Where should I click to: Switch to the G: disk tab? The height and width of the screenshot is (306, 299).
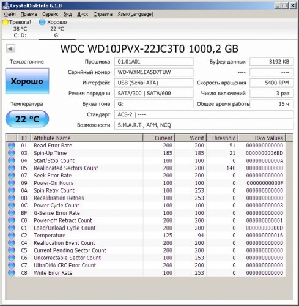coord(57,29)
